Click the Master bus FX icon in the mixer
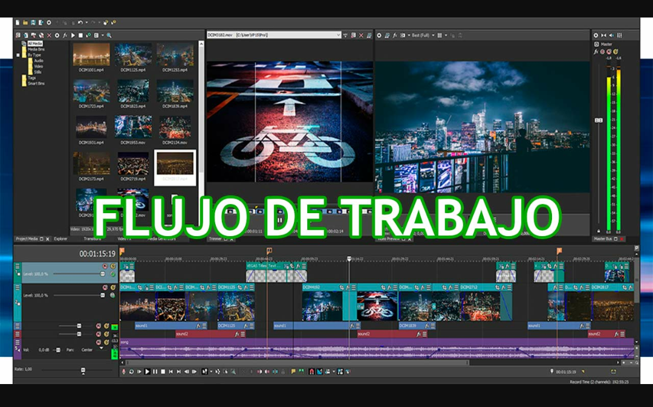 pos(596,51)
